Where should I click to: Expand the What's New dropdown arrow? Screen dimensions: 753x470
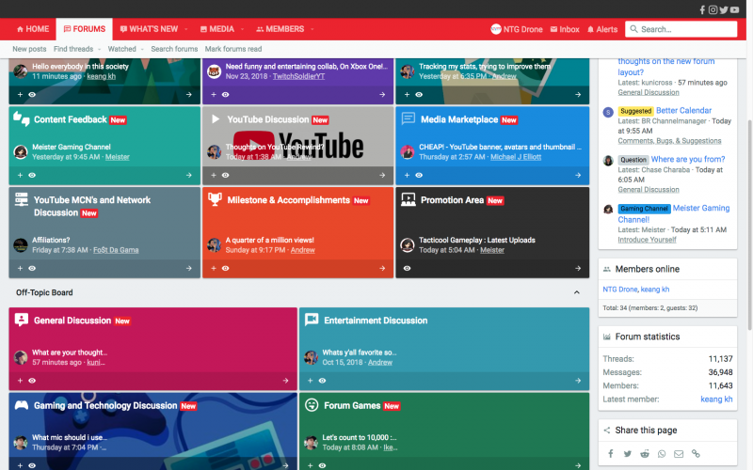pyautogui.click(x=186, y=29)
